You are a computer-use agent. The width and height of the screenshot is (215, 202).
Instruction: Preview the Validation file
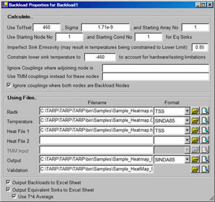coord(205,169)
